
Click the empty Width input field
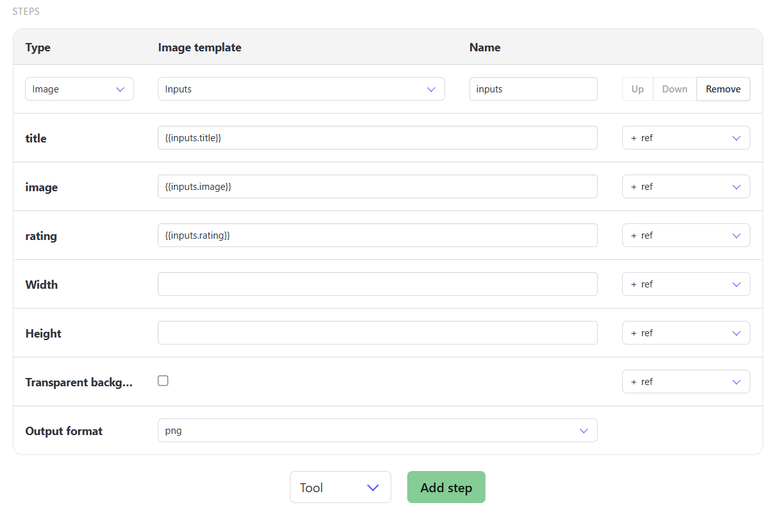point(378,284)
